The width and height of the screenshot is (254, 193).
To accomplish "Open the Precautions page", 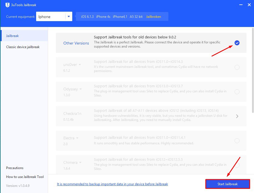I will [x=15, y=168].
